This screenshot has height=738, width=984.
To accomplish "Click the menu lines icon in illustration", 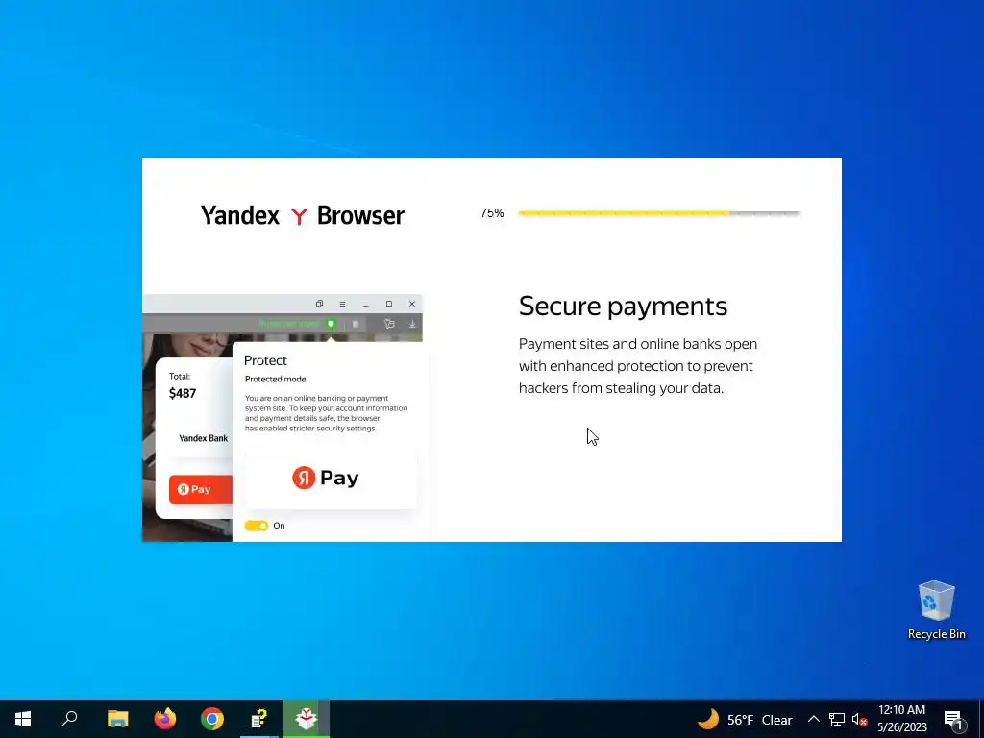I will (x=342, y=304).
